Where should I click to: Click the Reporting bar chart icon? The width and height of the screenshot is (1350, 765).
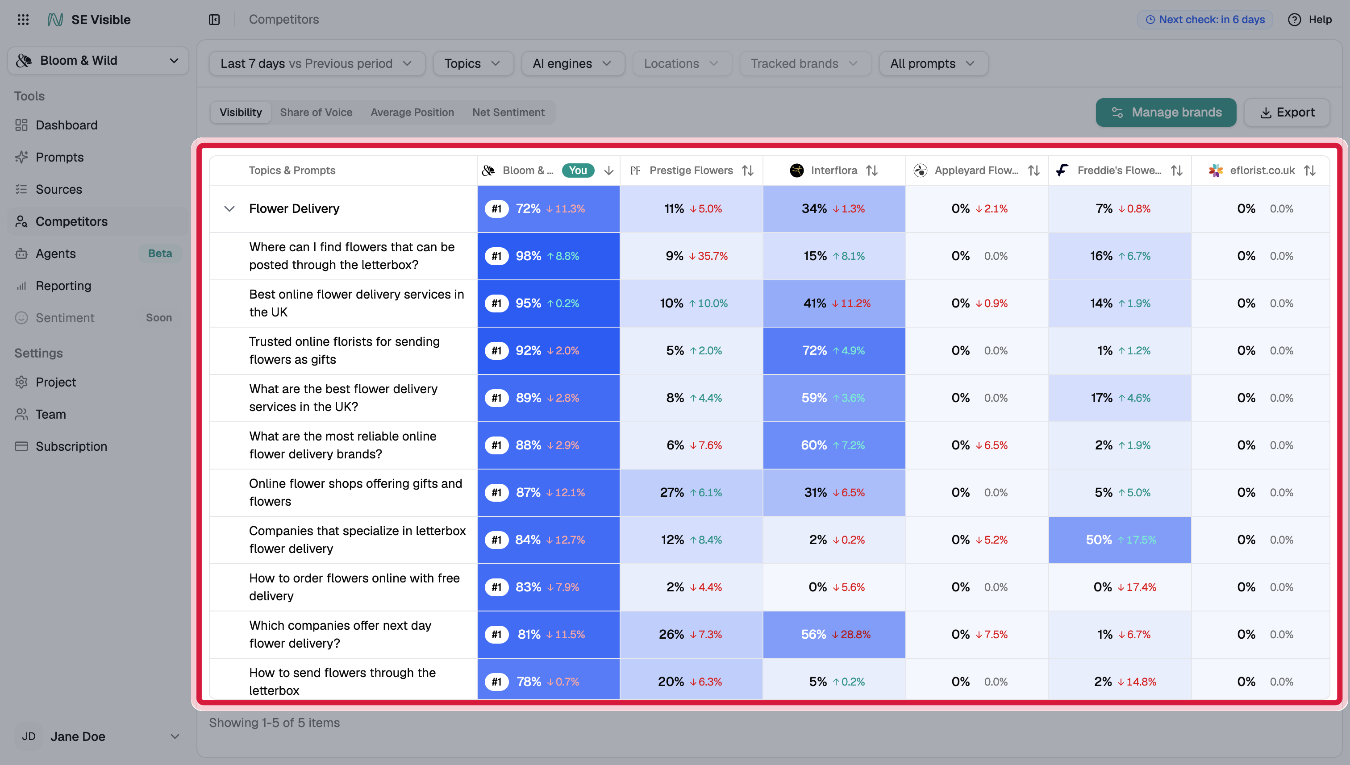(21, 286)
